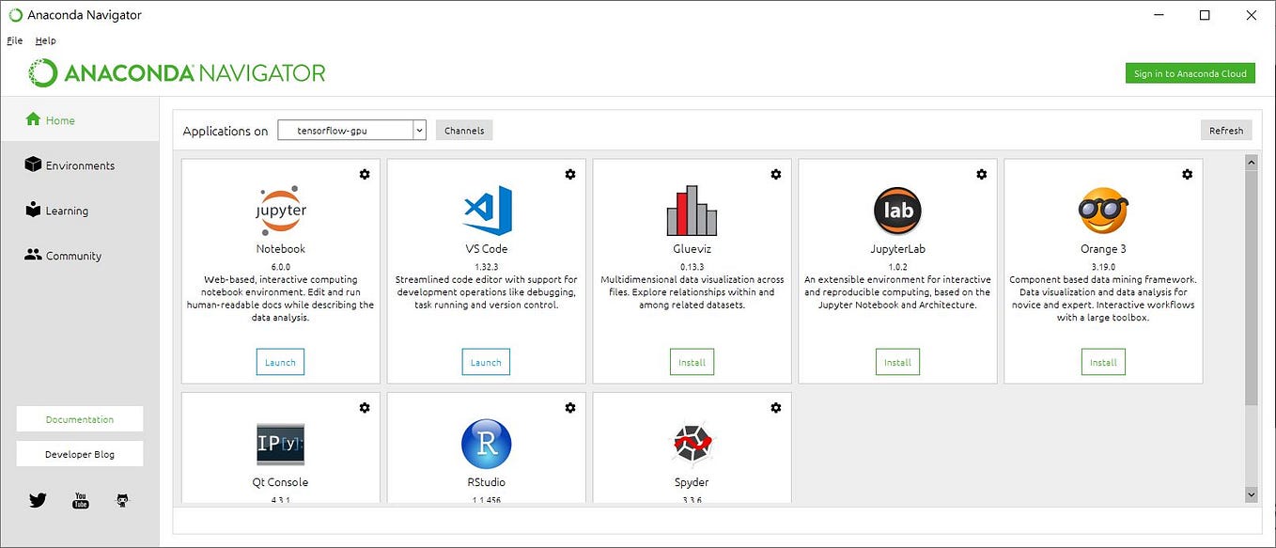Click the Orange 3 smiley icon
Image resolution: width=1276 pixels, height=548 pixels.
point(1102,211)
